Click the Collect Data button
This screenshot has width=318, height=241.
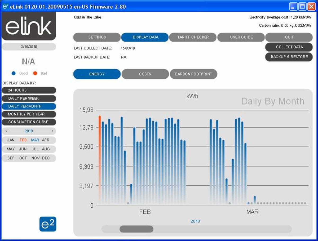click(289, 47)
